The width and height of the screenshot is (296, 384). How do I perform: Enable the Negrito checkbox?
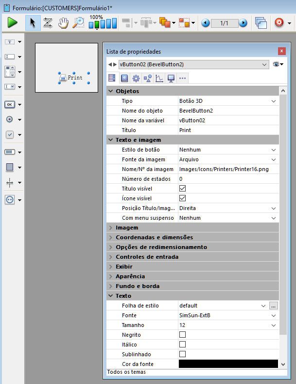[x=183, y=335]
